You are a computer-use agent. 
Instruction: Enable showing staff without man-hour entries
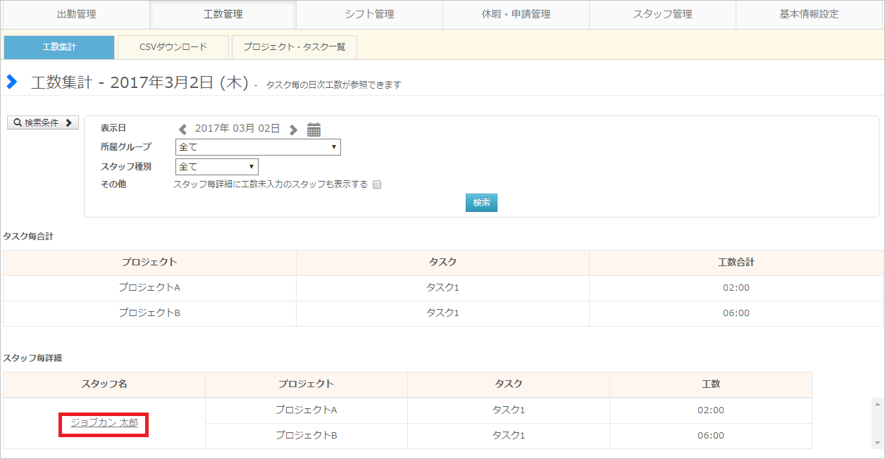click(x=377, y=184)
